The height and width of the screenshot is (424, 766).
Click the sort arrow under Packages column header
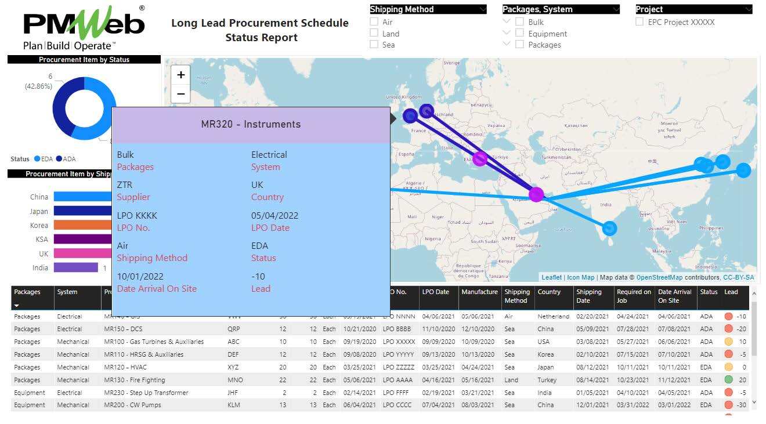17,306
